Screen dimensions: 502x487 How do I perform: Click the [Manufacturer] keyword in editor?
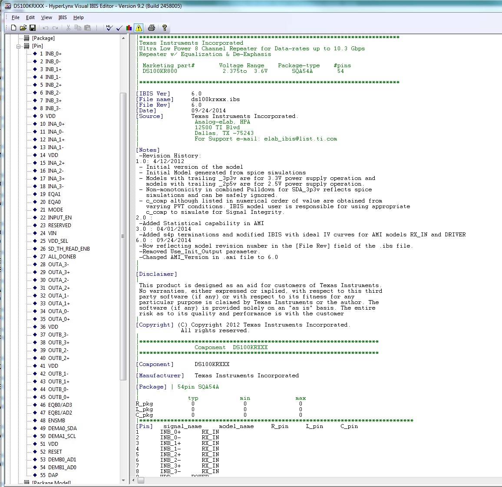point(160,376)
